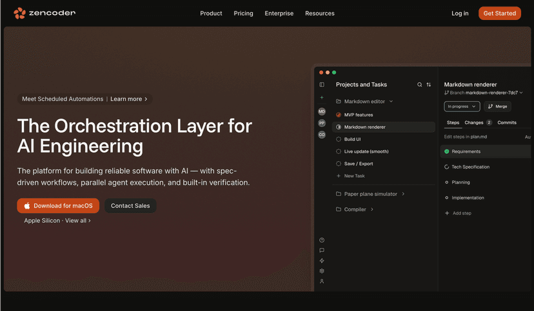Toggle the Planning step status circle
Viewport: 534px width, 311px height.
pyautogui.click(x=447, y=182)
